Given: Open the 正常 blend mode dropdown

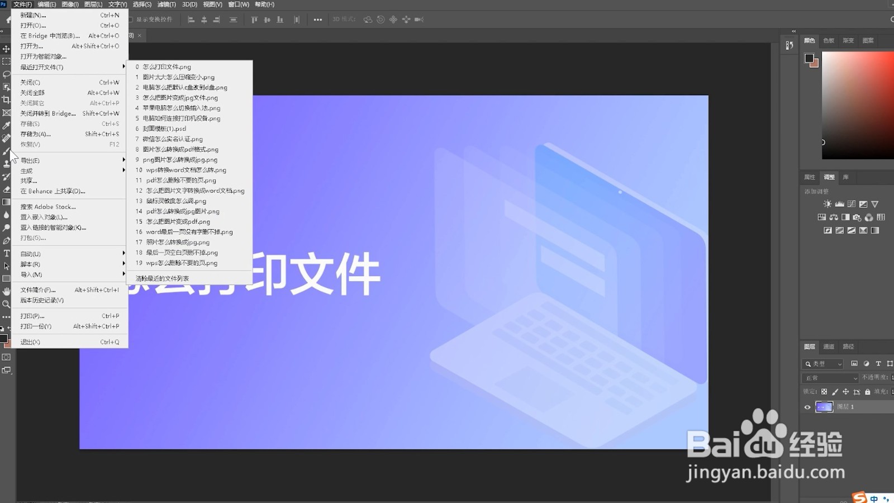Looking at the screenshot, I should coord(830,378).
